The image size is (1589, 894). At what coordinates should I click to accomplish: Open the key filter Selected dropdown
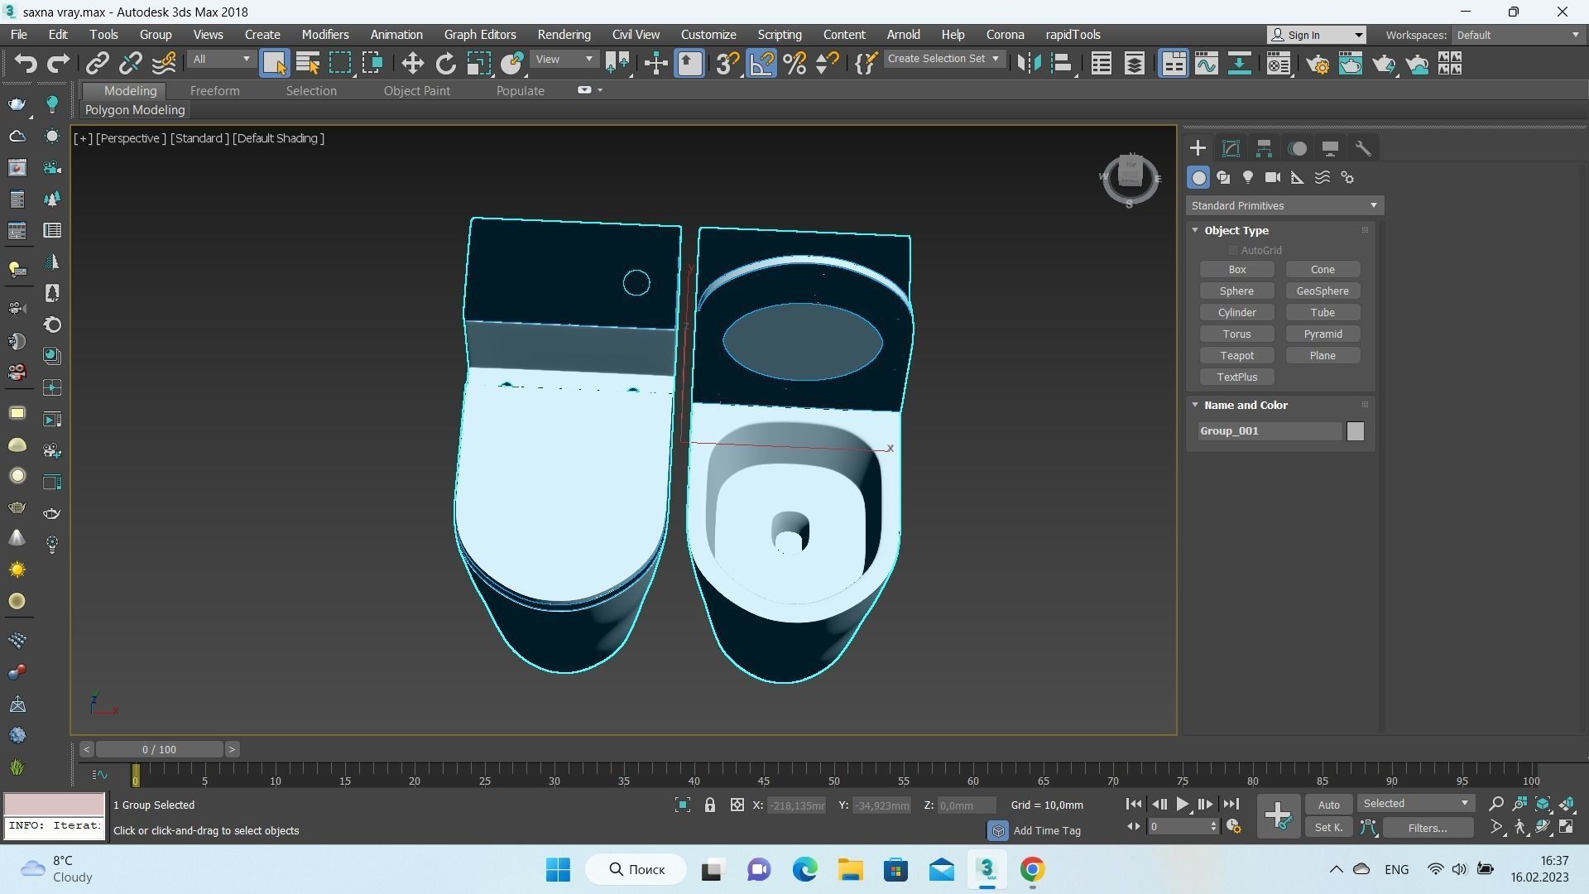coord(1415,805)
